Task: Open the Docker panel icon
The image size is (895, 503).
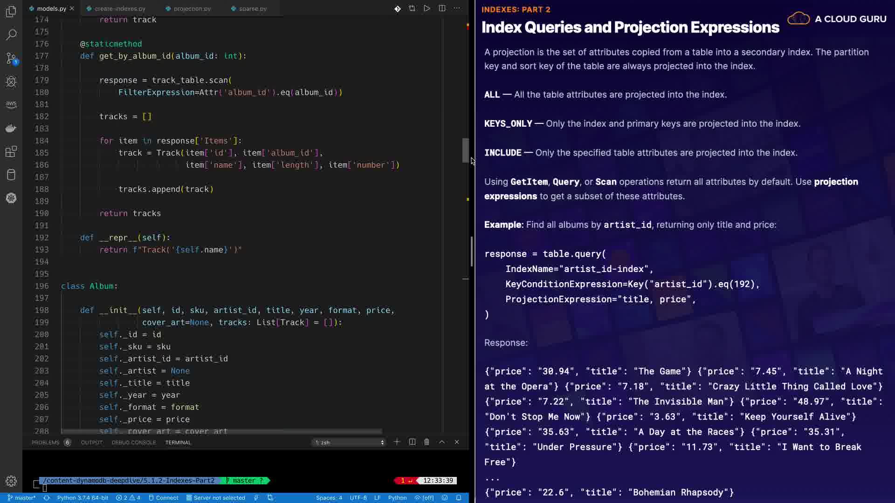Action: [11, 128]
